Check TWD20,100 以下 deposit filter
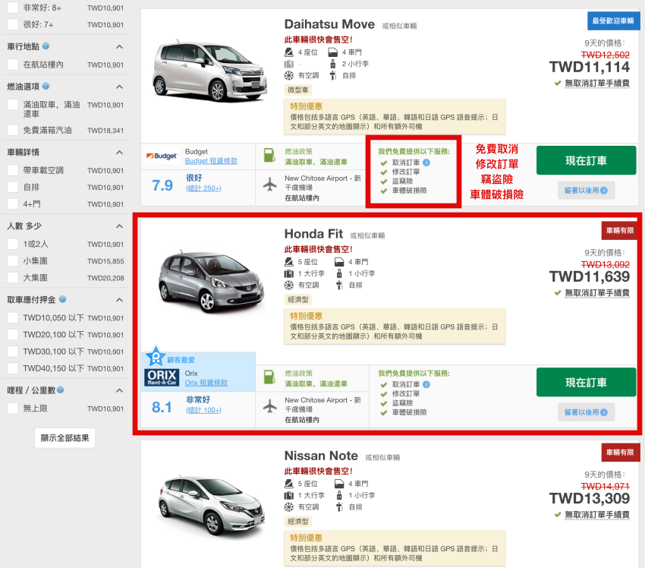645x568 pixels. pos(13,334)
